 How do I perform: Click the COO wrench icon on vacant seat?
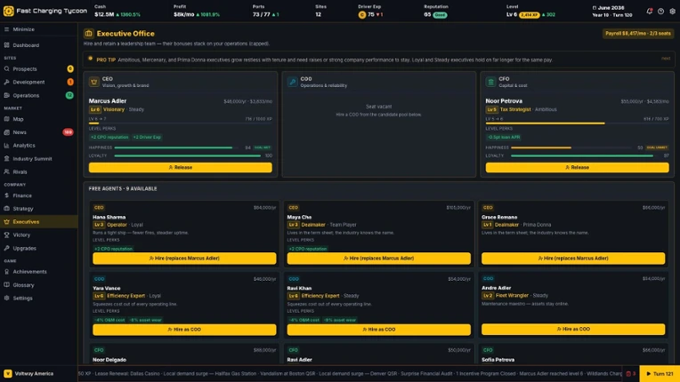pyautogui.click(x=292, y=82)
